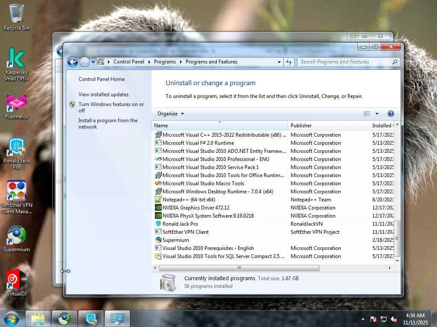The height and width of the screenshot is (327, 437).
Task: Open Control Panel Home link
Action: 102,79
